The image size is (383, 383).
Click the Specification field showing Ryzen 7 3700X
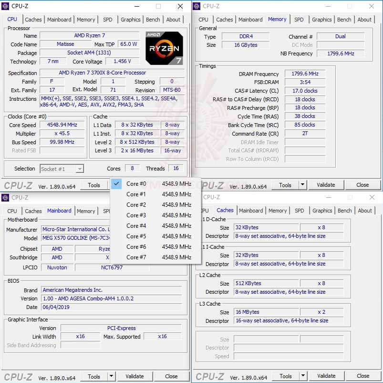coord(113,73)
